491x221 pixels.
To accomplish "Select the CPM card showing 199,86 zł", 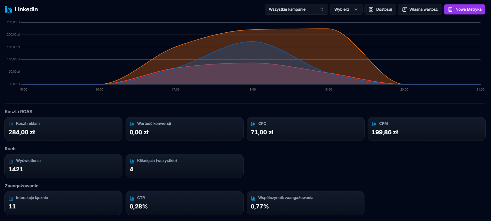I will pyautogui.click(x=426, y=129).
